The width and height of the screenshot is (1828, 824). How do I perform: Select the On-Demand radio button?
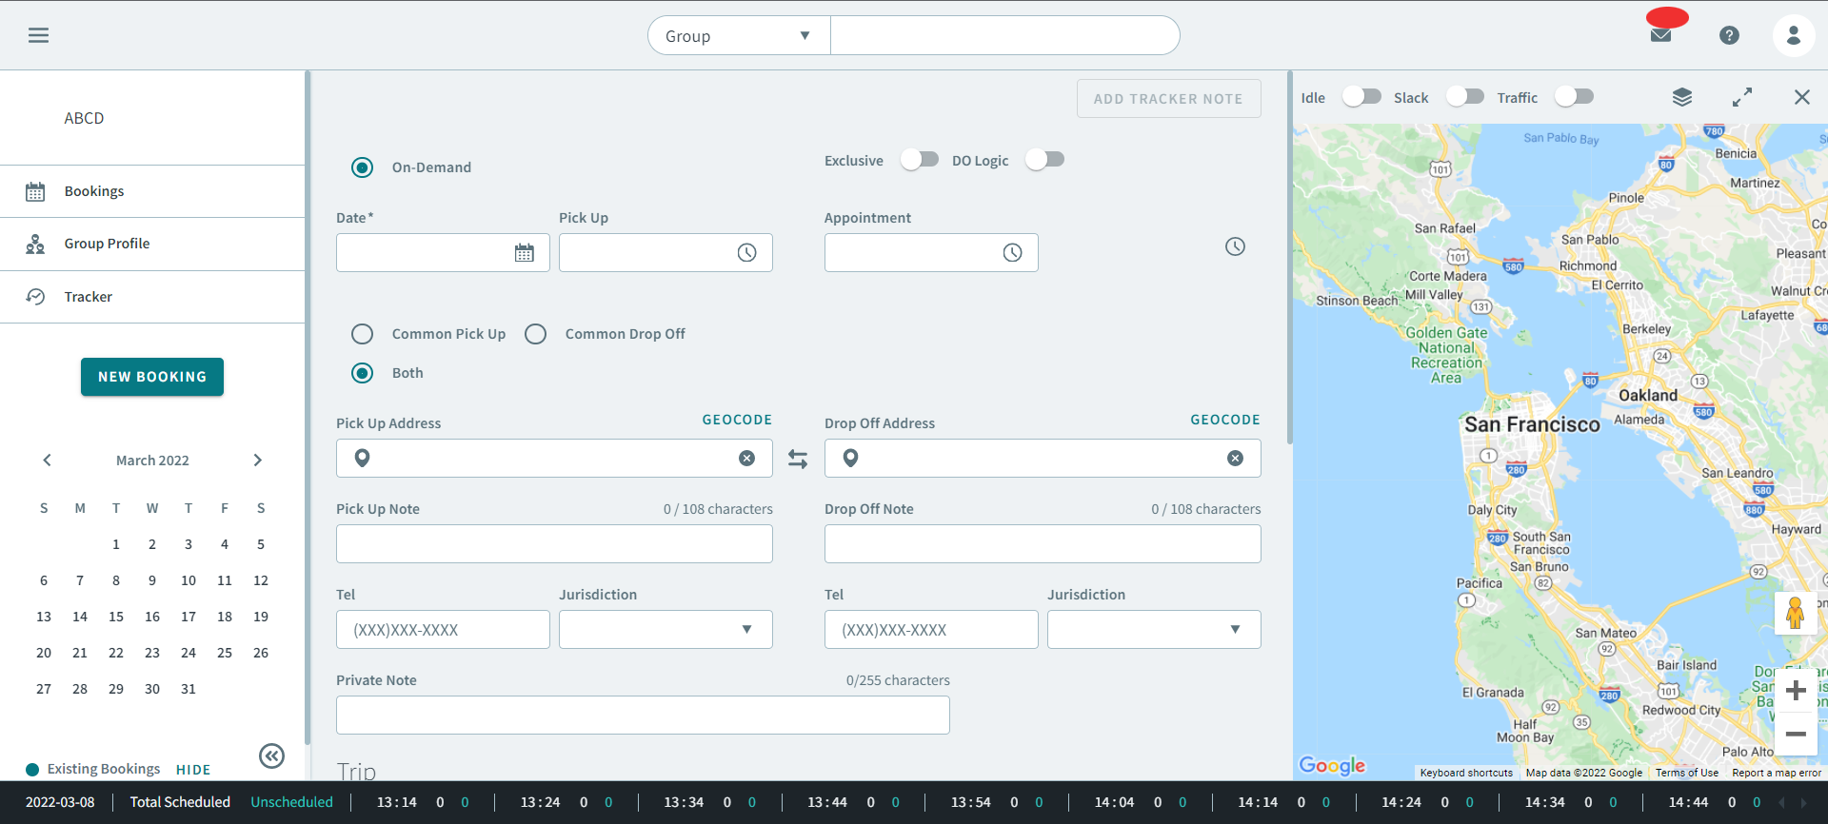[x=362, y=167]
